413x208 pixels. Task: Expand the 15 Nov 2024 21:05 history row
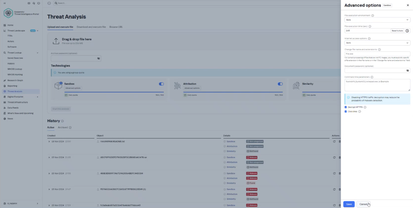click(x=49, y=157)
